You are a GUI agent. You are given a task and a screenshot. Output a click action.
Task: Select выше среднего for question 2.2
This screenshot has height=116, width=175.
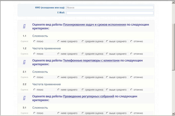pos(107,90)
